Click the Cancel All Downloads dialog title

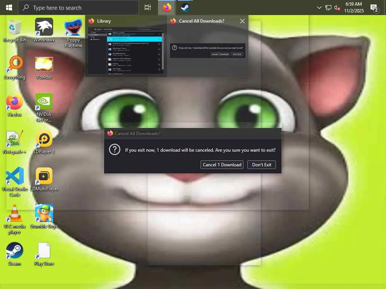tap(137, 134)
